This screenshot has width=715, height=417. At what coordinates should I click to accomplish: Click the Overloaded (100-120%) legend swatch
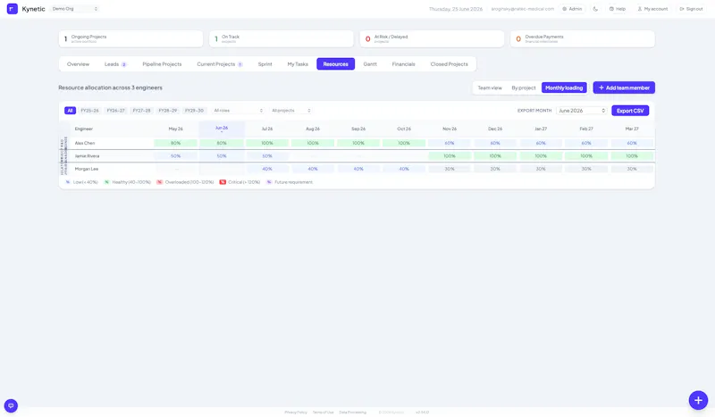coord(160,182)
